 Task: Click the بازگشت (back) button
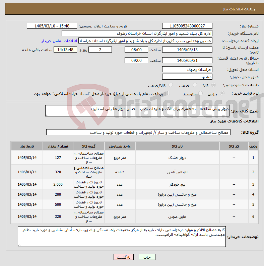tap(124, 257)
